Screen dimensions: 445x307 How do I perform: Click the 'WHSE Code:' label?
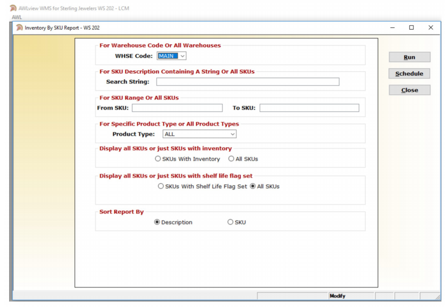134,56
